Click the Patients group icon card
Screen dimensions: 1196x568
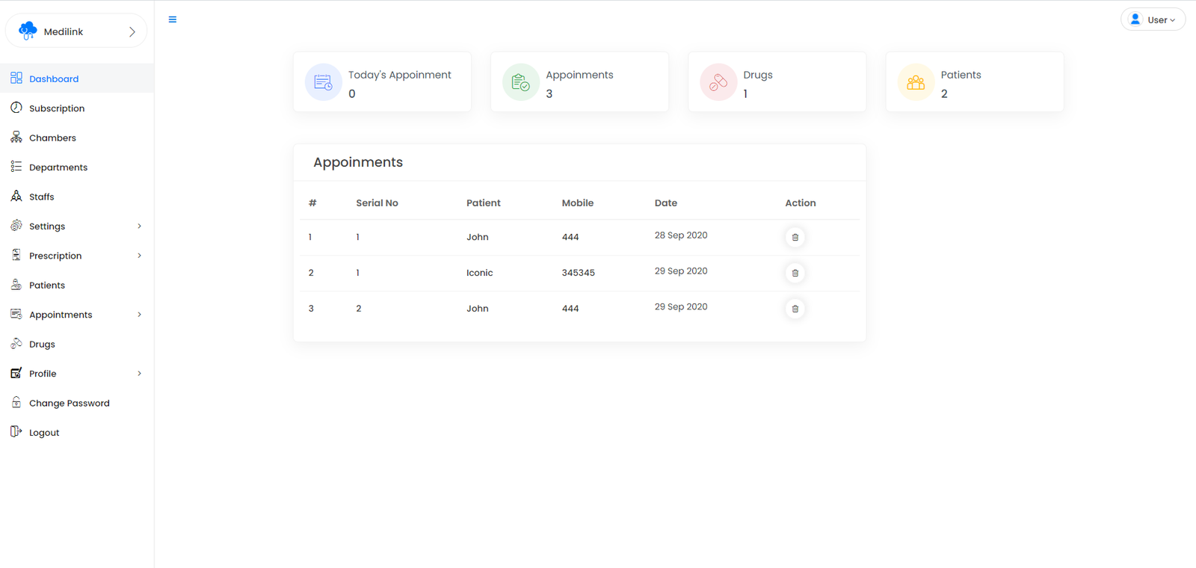pyautogui.click(x=915, y=82)
